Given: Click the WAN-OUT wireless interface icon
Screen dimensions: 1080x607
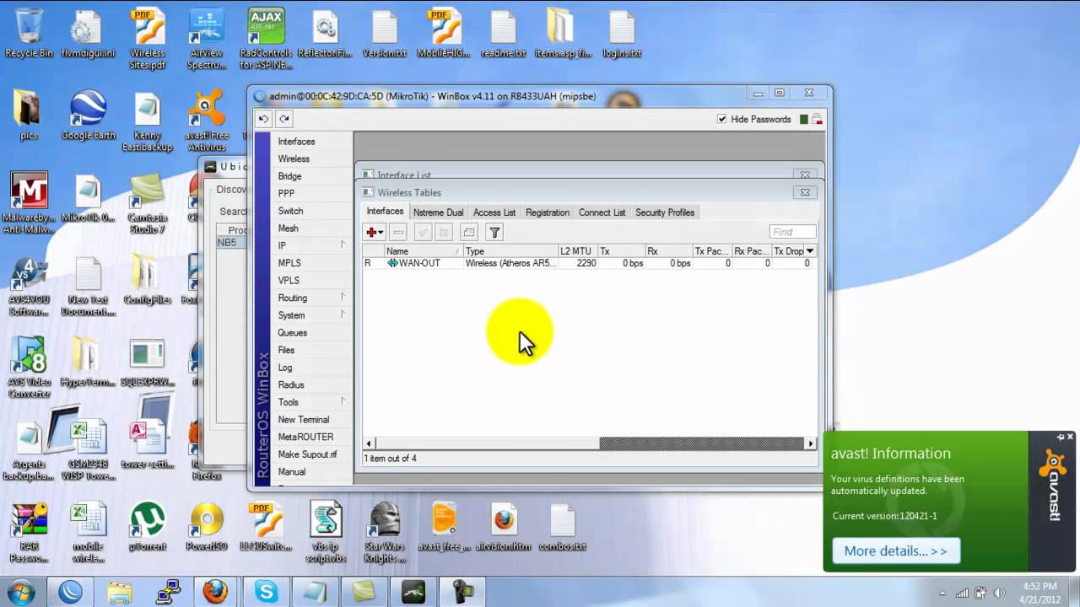Looking at the screenshot, I should [392, 263].
